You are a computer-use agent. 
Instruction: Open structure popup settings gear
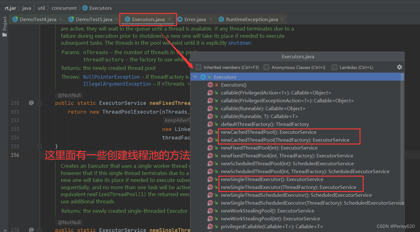pyautogui.click(x=399, y=67)
